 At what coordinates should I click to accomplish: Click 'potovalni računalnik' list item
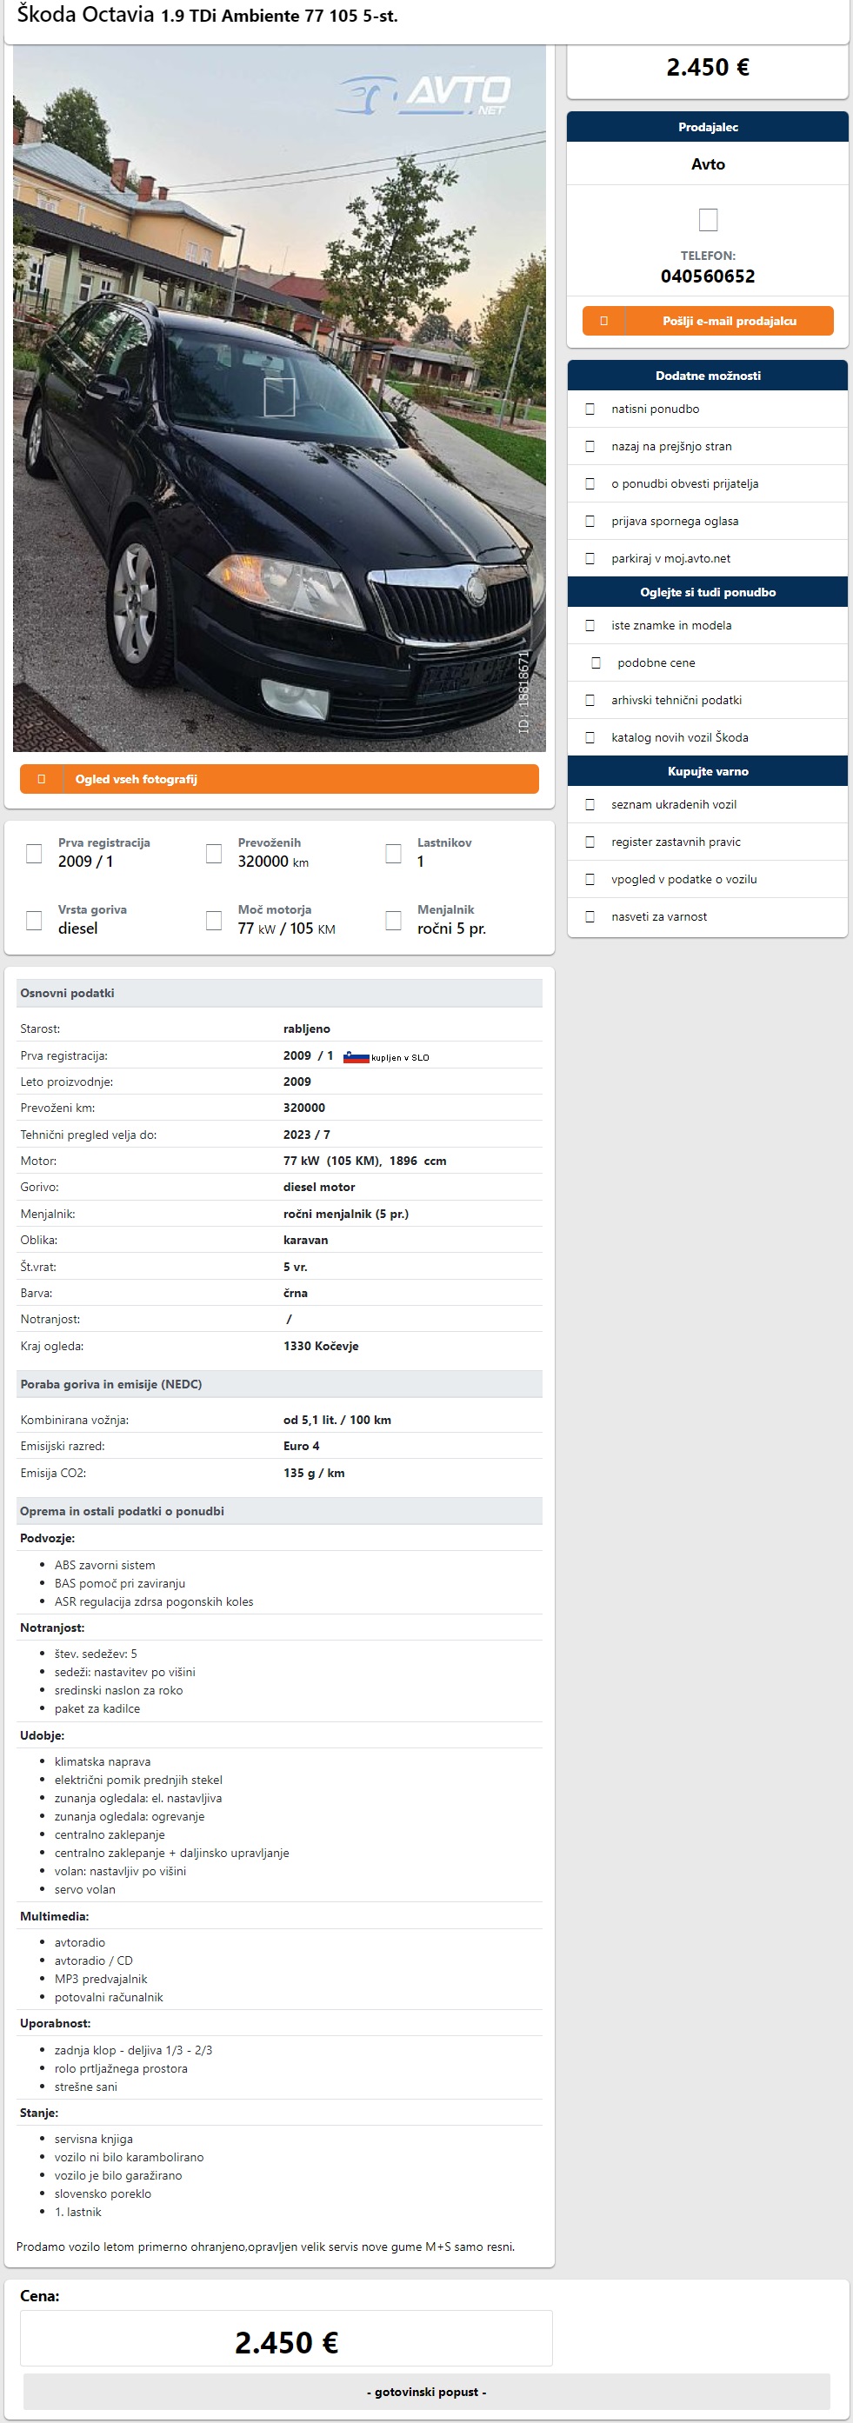108,1997
